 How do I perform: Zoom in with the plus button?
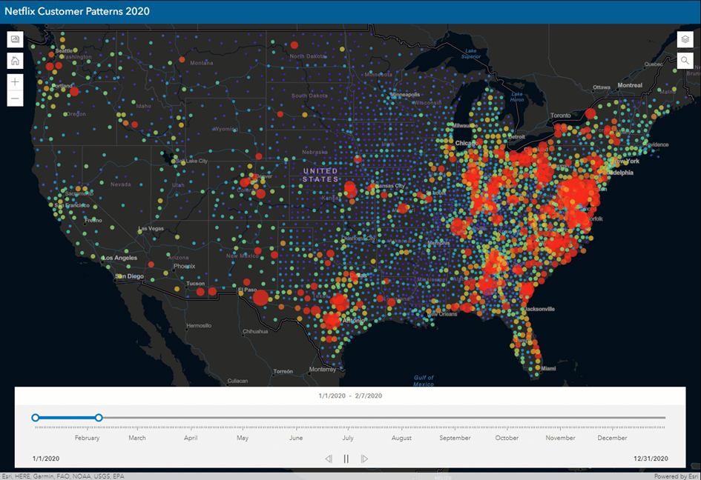(x=15, y=81)
